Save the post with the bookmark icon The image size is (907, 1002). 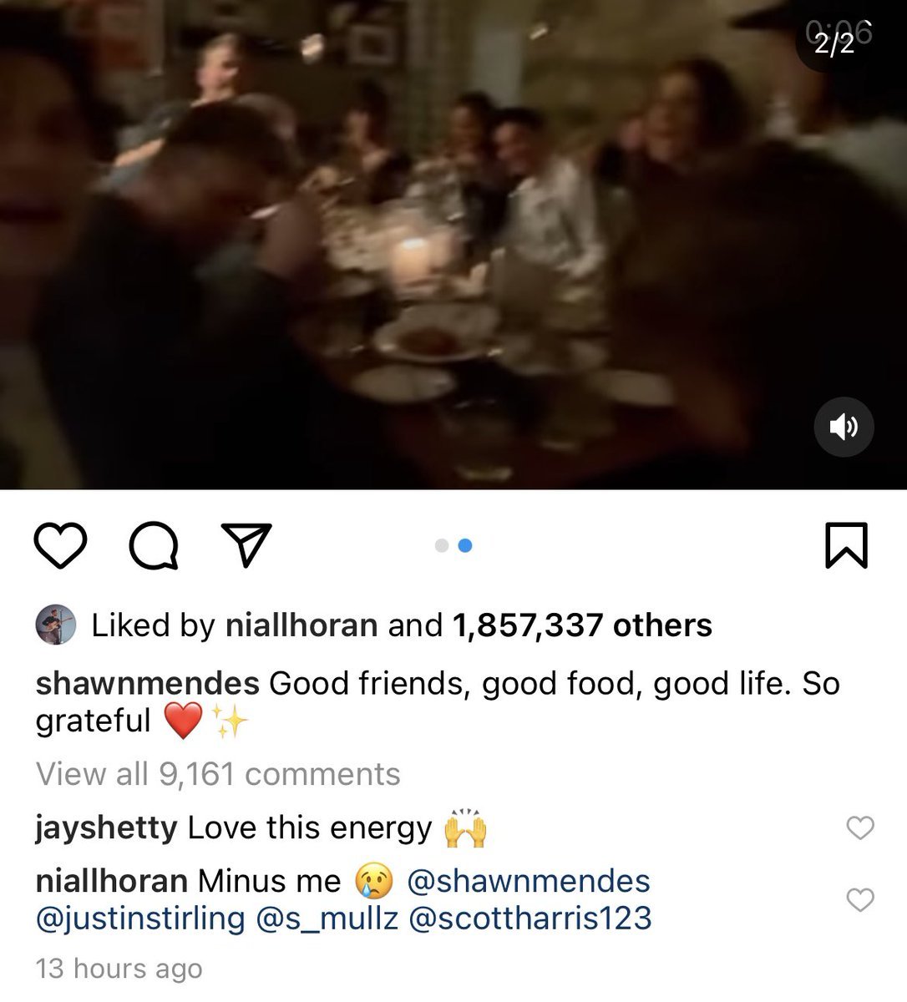847,545
